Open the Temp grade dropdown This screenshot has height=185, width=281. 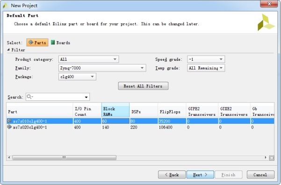click(206, 68)
